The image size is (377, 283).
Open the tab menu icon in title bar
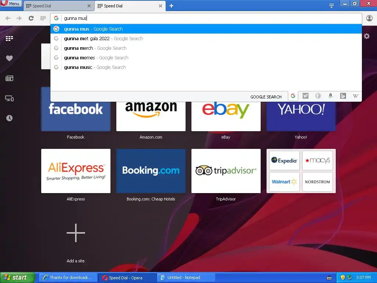[331, 6]
